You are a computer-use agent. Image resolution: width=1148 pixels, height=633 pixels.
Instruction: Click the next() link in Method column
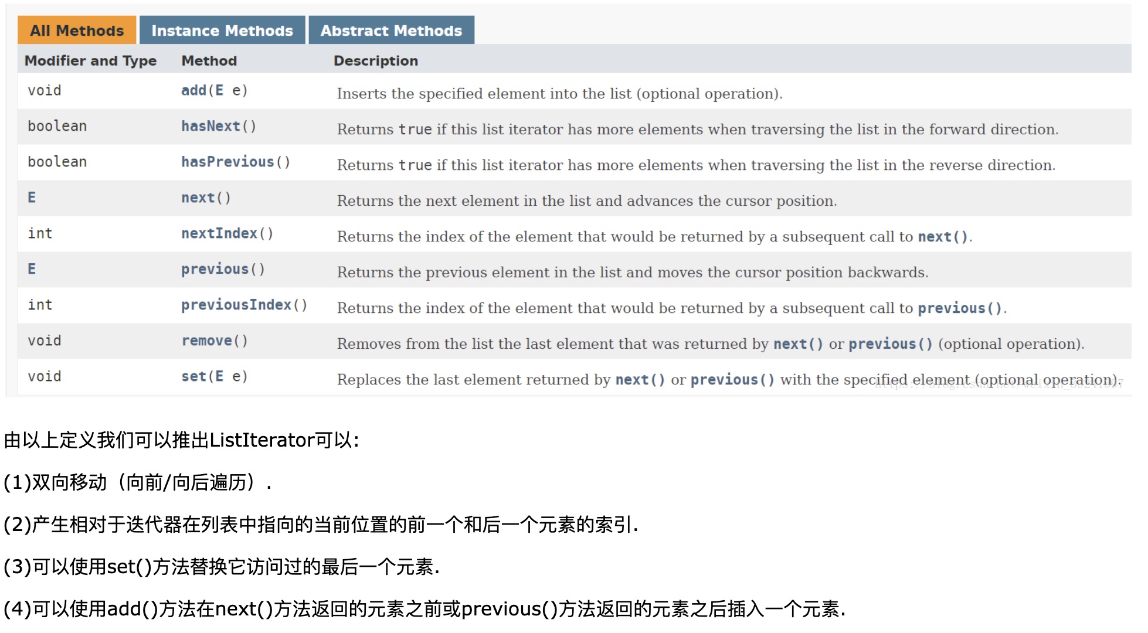pyautogui.click(x=198, y=198)
